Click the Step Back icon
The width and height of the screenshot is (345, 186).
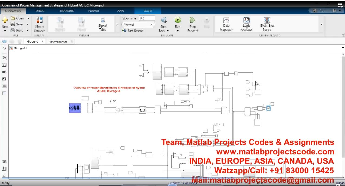[x=163, y=21]
